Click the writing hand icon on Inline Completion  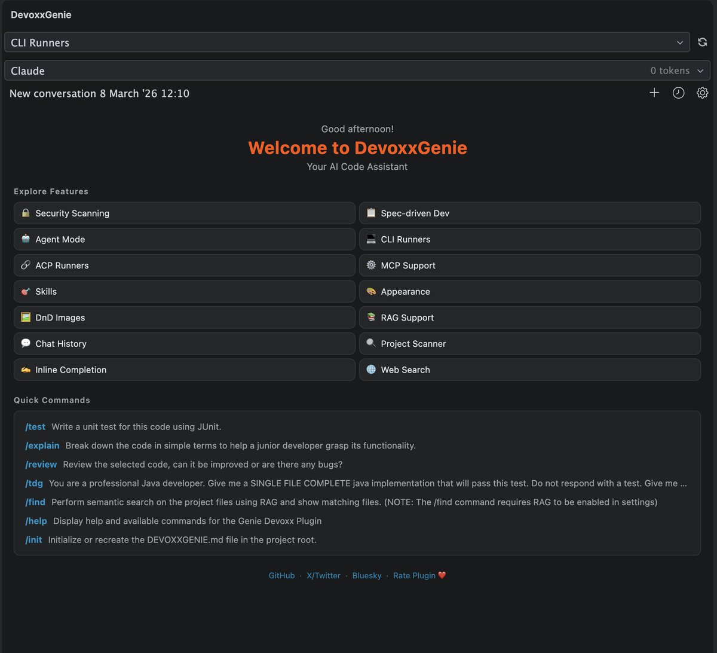[25, 370]
